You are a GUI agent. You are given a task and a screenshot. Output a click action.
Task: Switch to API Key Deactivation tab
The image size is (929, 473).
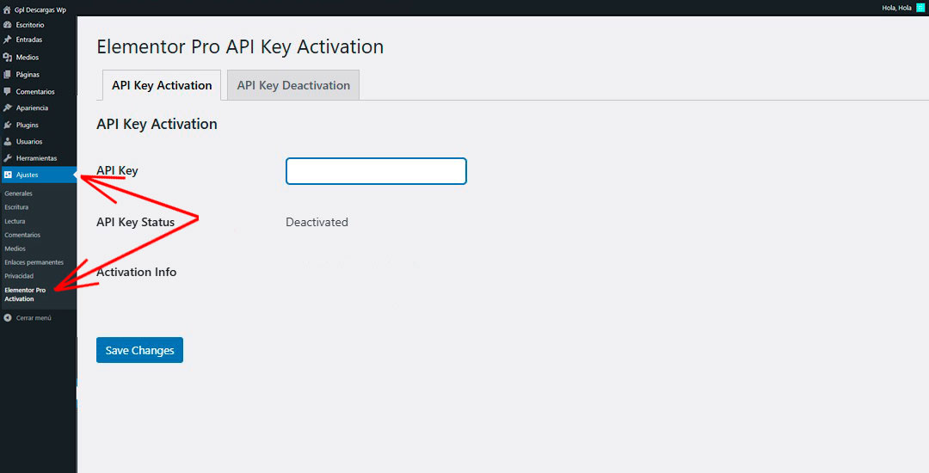pos(293,85)
